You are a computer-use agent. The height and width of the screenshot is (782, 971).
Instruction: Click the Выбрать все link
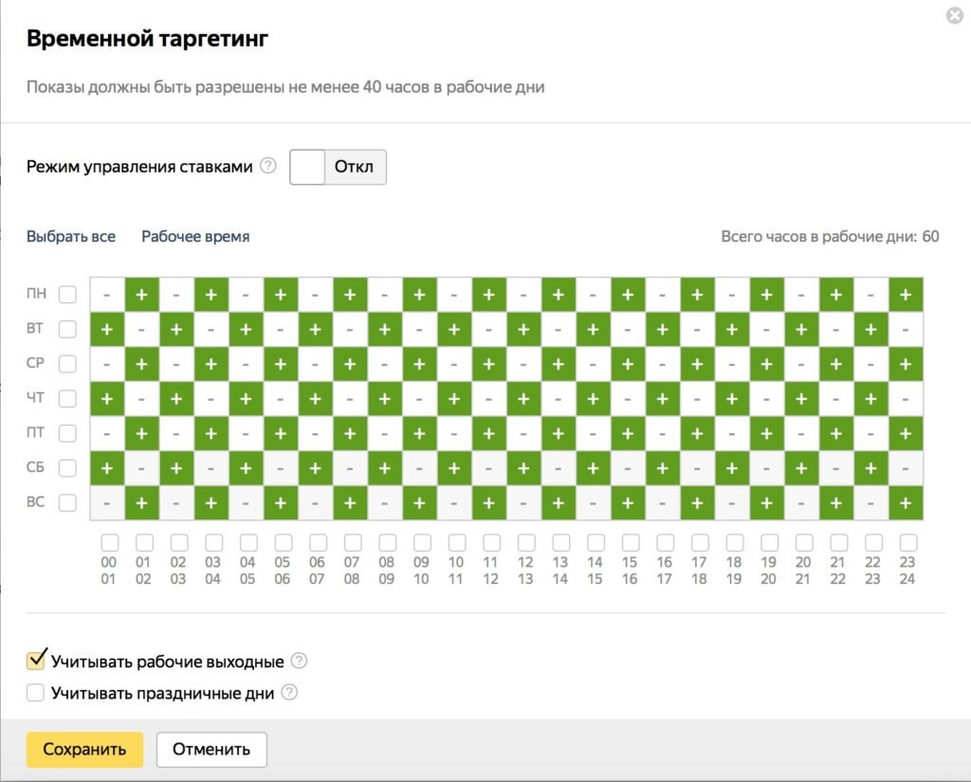click(71, 235)
